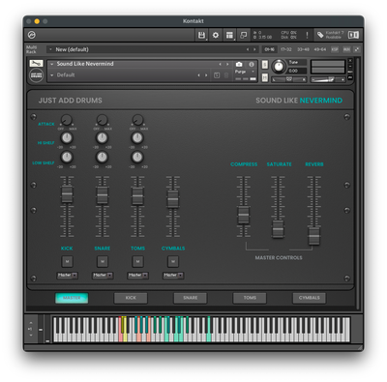Expand the Default snapshot menu arrow
Viewport: 387px width, 382px height.
pos(52,75)
